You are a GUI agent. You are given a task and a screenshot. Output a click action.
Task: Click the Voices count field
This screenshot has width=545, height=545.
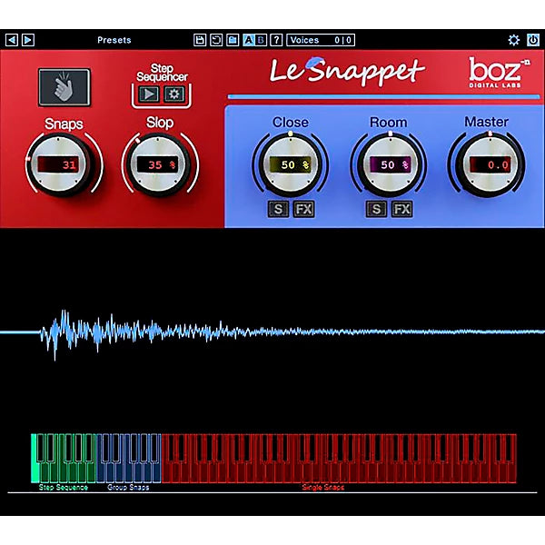point(321,40)
